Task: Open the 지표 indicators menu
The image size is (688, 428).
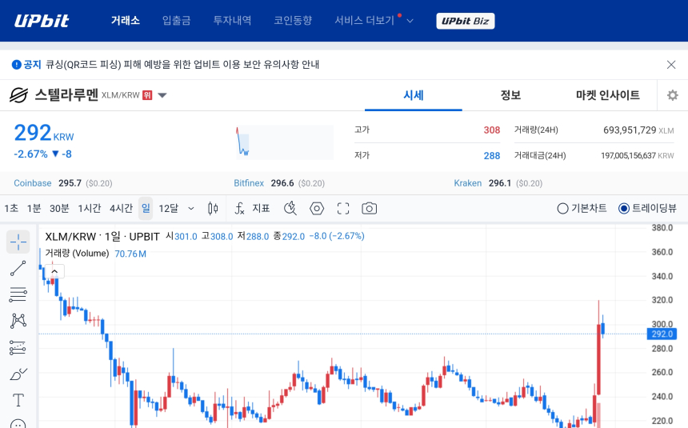Action: [x=252, y=209]
